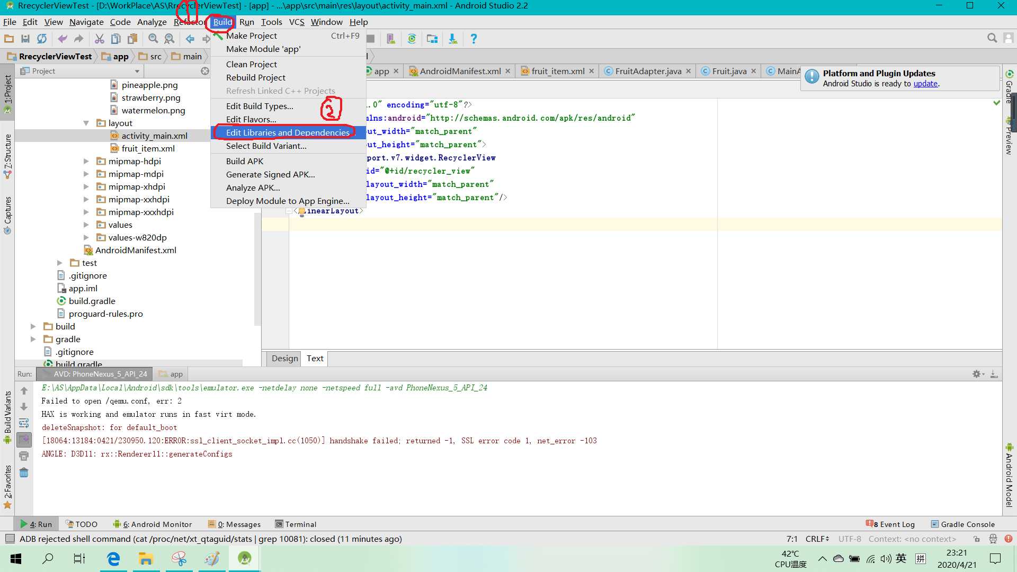Collapse the layout folder
This screenshot has height=572, width=1017.
pyautogui.click(x=86, y=123)
